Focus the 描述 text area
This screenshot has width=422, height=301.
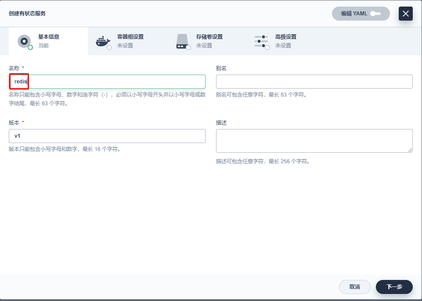tap(314, 141)
